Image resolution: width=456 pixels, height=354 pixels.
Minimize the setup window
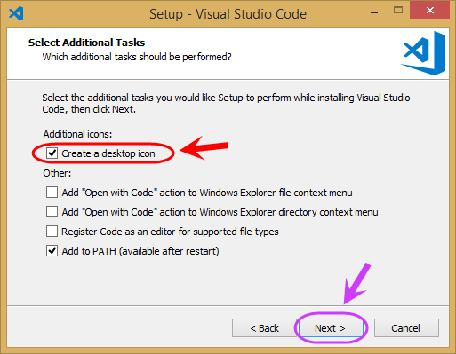coord(374,12)
